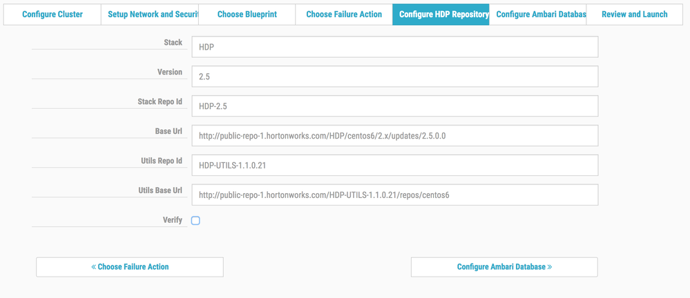690x298 pixels.
Task: Select the Utils Repo Id field
Action: 394,166
